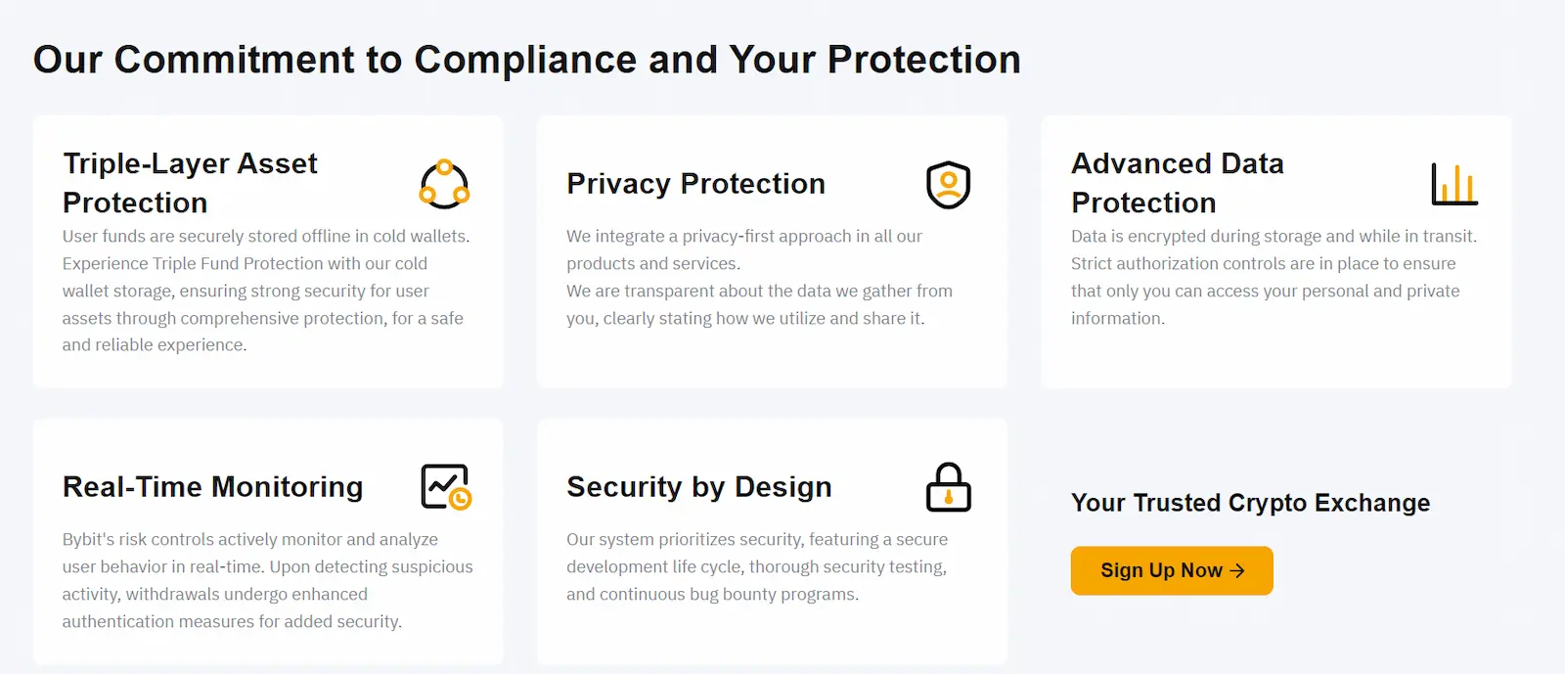This screenshot has width=1565, height=674.
Task: Click the Security by Design padlock icon
Action: pos(948,487)
